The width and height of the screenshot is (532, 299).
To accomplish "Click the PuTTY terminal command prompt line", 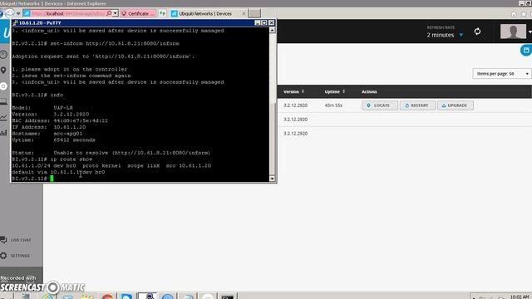I will (32, 179).
